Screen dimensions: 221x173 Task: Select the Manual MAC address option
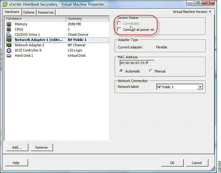tap(151, 71)
